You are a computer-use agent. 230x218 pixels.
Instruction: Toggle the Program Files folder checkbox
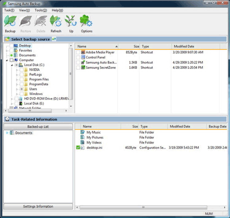coord(22,80)
